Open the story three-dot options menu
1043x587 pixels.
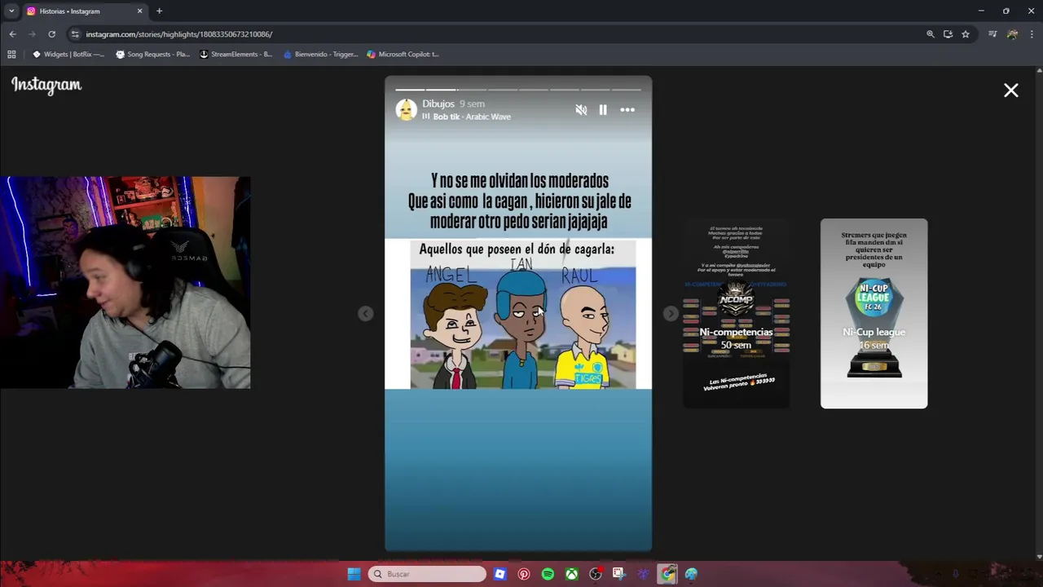pos(627,110)
